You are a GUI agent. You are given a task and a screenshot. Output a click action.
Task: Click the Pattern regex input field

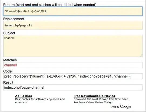pos(73,11)
